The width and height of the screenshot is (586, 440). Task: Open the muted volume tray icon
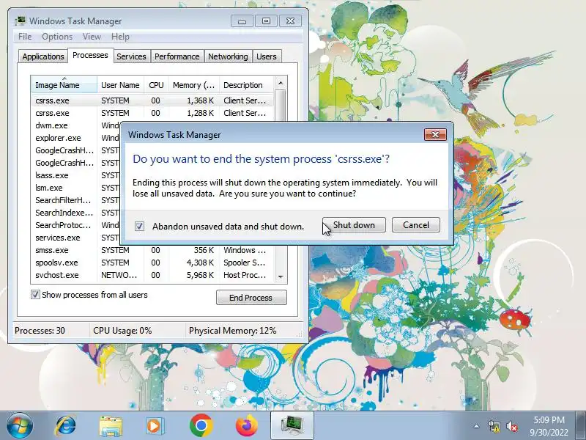511,426
